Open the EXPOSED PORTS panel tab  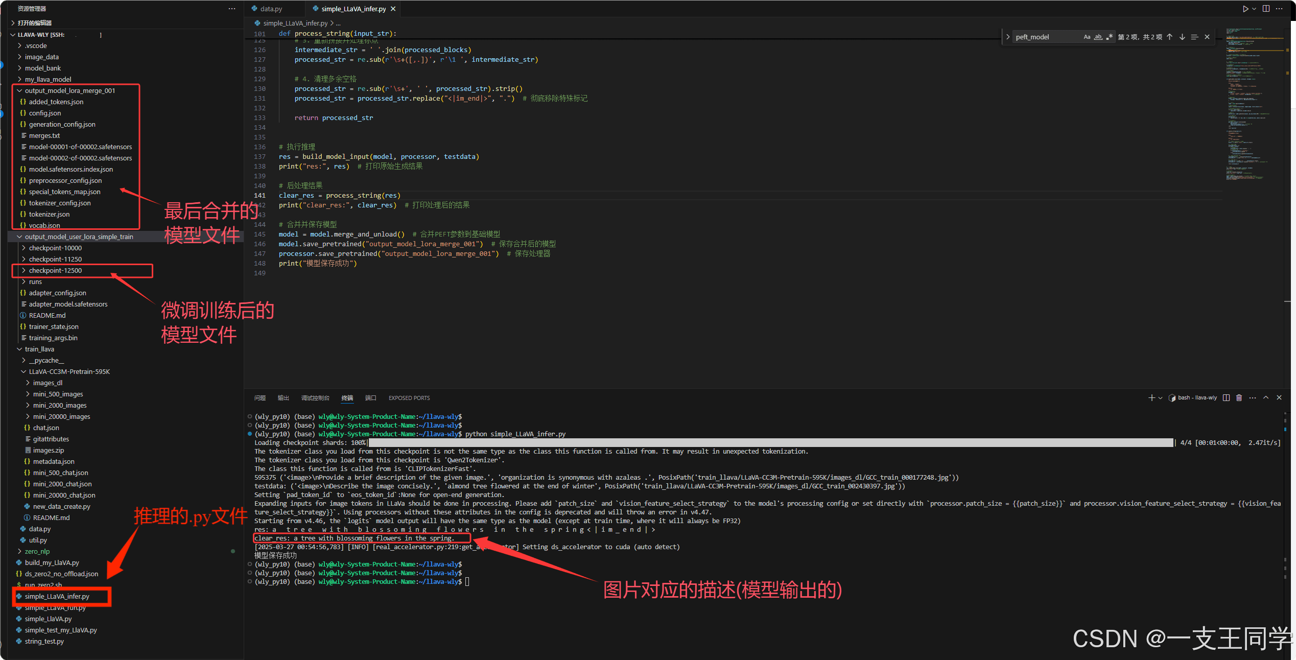pos(409,398)
